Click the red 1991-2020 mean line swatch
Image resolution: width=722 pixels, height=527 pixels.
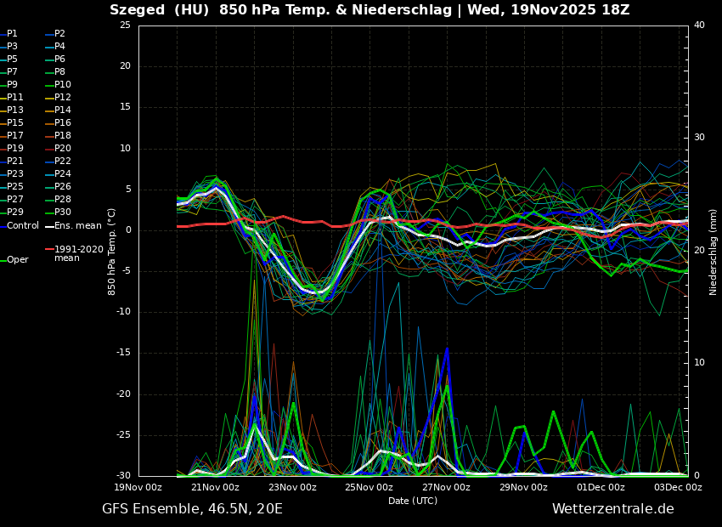tap(49, 250)
